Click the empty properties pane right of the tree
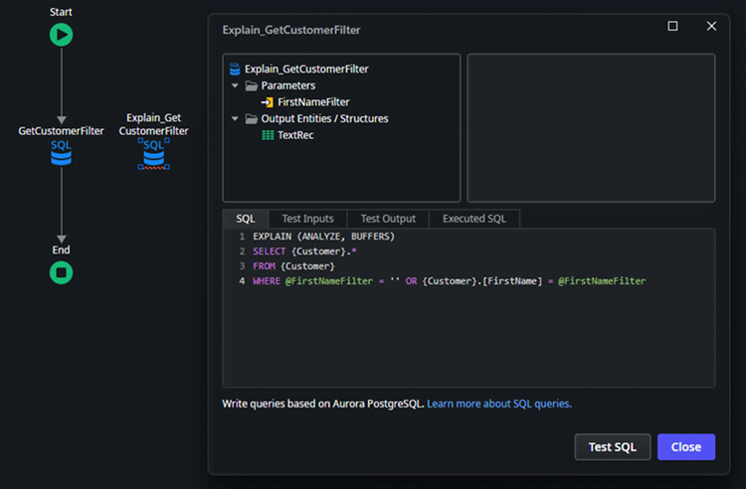Screen dimensions: 746x489 [591, 128]
